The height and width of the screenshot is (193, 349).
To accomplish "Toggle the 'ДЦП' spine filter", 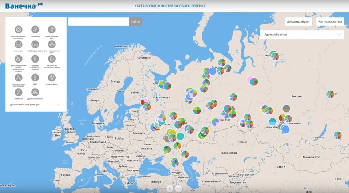I will (x=35, y=77).
